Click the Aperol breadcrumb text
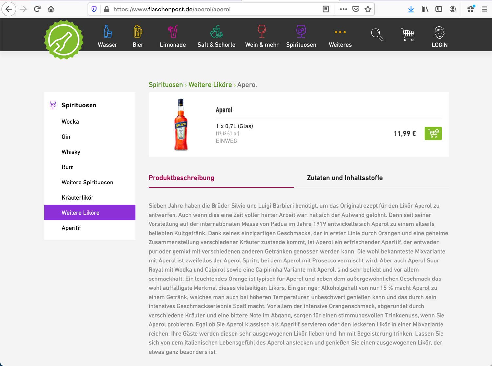 247,85
